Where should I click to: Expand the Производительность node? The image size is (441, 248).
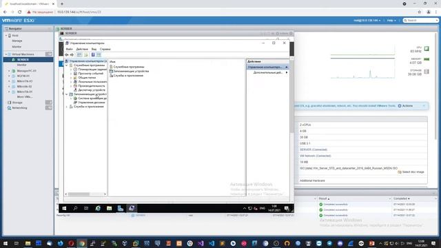pyautogui.click(x=71, y=85)
